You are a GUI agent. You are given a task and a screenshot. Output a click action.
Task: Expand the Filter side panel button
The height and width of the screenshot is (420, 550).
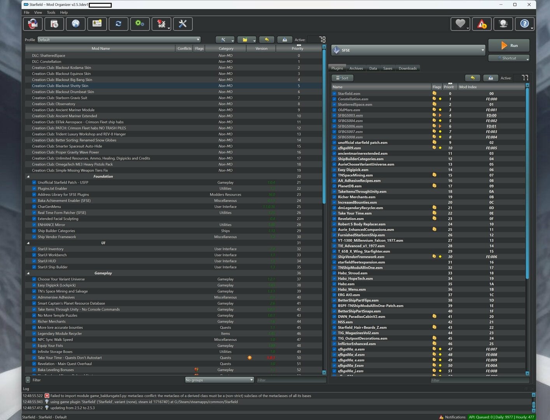(28, 380)
